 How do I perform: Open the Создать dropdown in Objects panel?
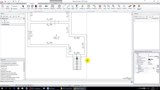point(136,16)
